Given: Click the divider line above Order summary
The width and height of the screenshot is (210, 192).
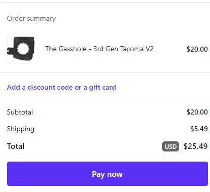Looking at the screenshot, I should pos(105,3).
